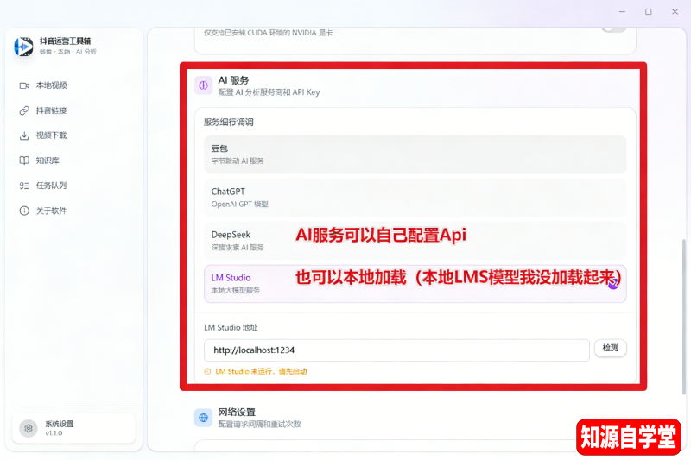Select 豆包 as the AI service

pyautogui.click(x=415, y=154)
